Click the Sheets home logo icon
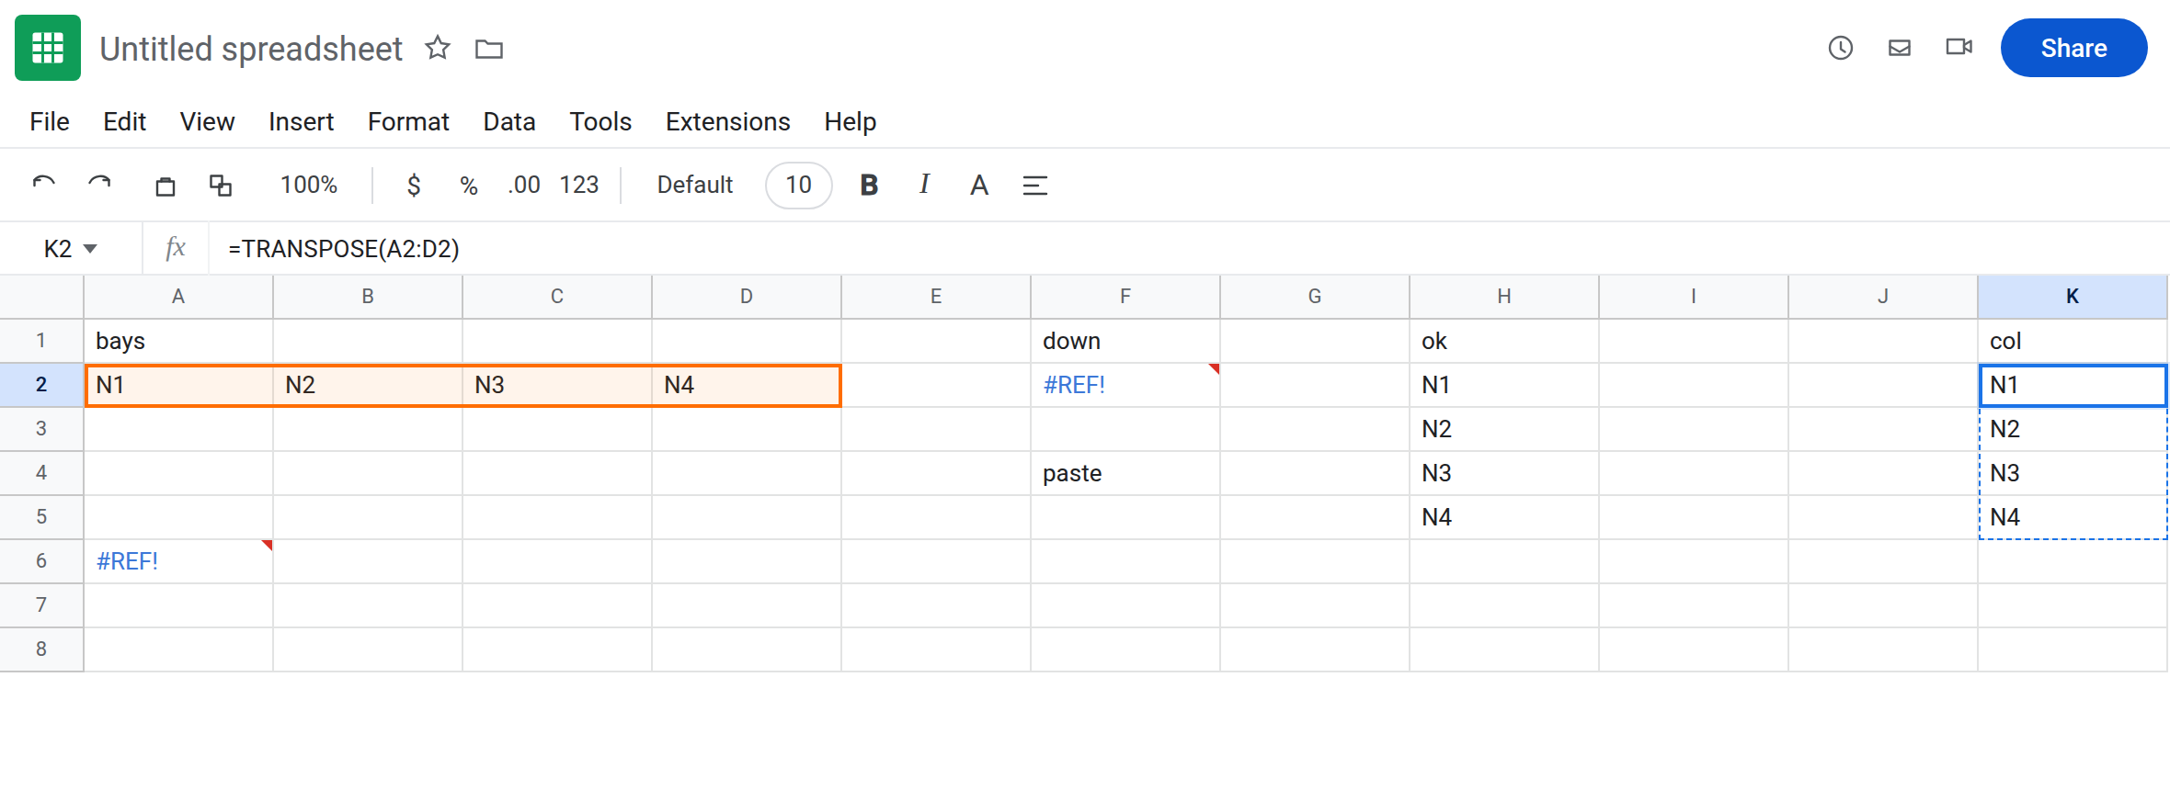 coord(48,48)
